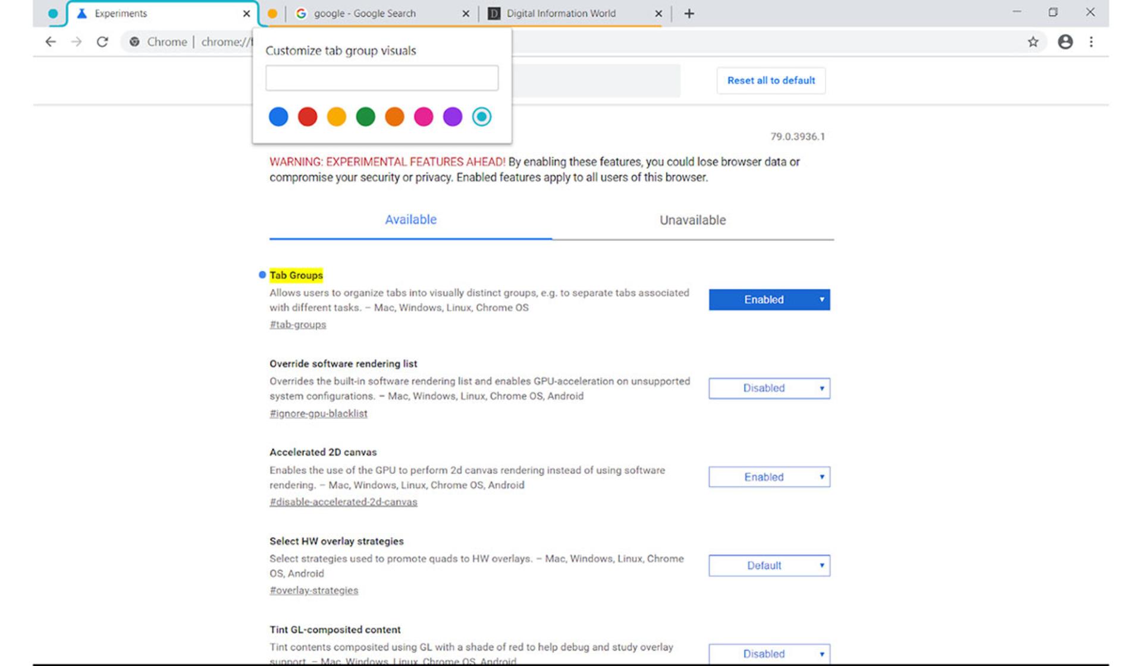Pick the green tab group color
Screen dimensions: 1142x666
click(x=366, y=117)
